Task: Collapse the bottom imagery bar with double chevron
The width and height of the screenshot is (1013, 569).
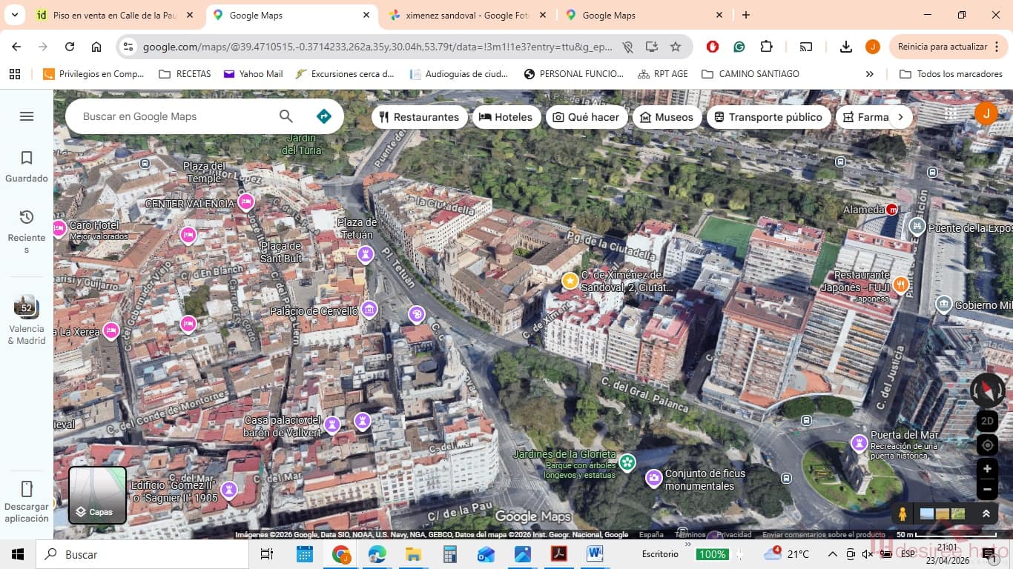Action: 986,512
